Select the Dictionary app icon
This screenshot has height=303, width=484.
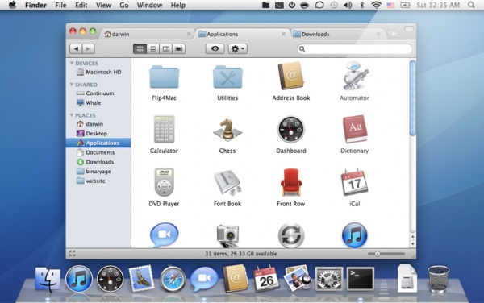(x=355, y=130)
